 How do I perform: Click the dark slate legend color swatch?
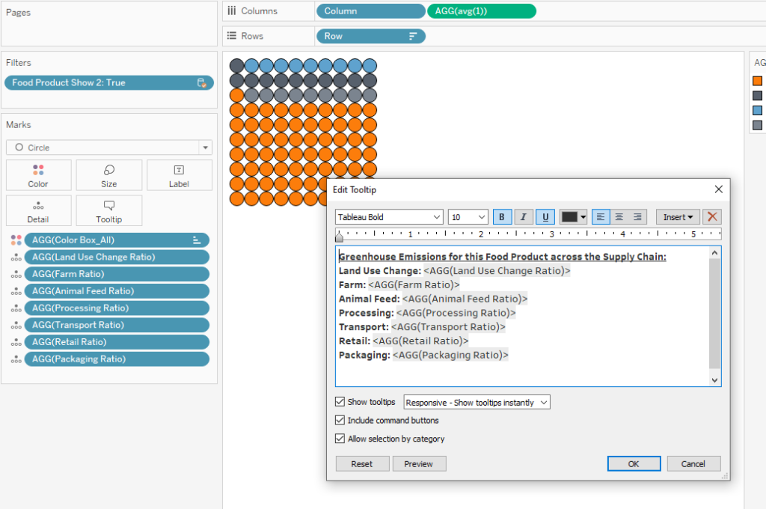click(x=757, y=95)
